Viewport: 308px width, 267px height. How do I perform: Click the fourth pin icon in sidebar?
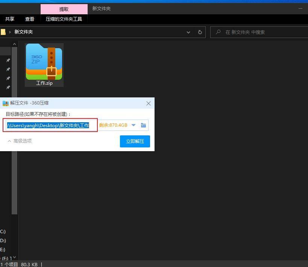click(8, 87)
